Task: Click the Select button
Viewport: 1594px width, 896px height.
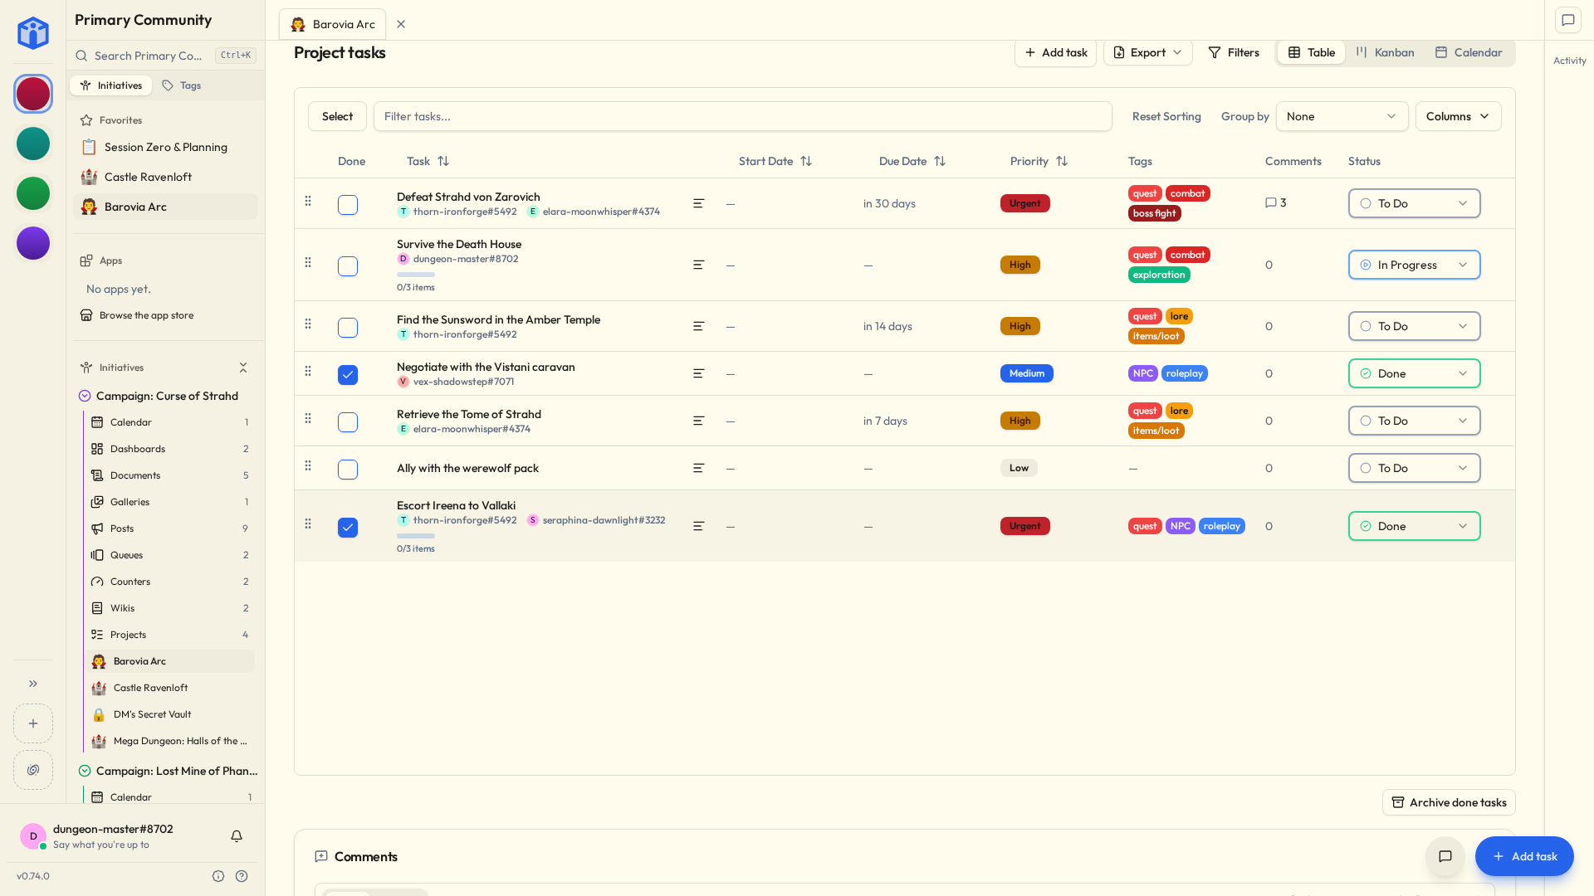Action: pos(337,116)
